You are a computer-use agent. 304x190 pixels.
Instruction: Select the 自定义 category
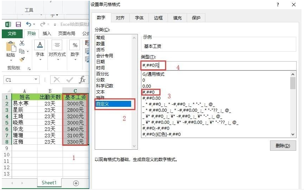pos(113,104)
